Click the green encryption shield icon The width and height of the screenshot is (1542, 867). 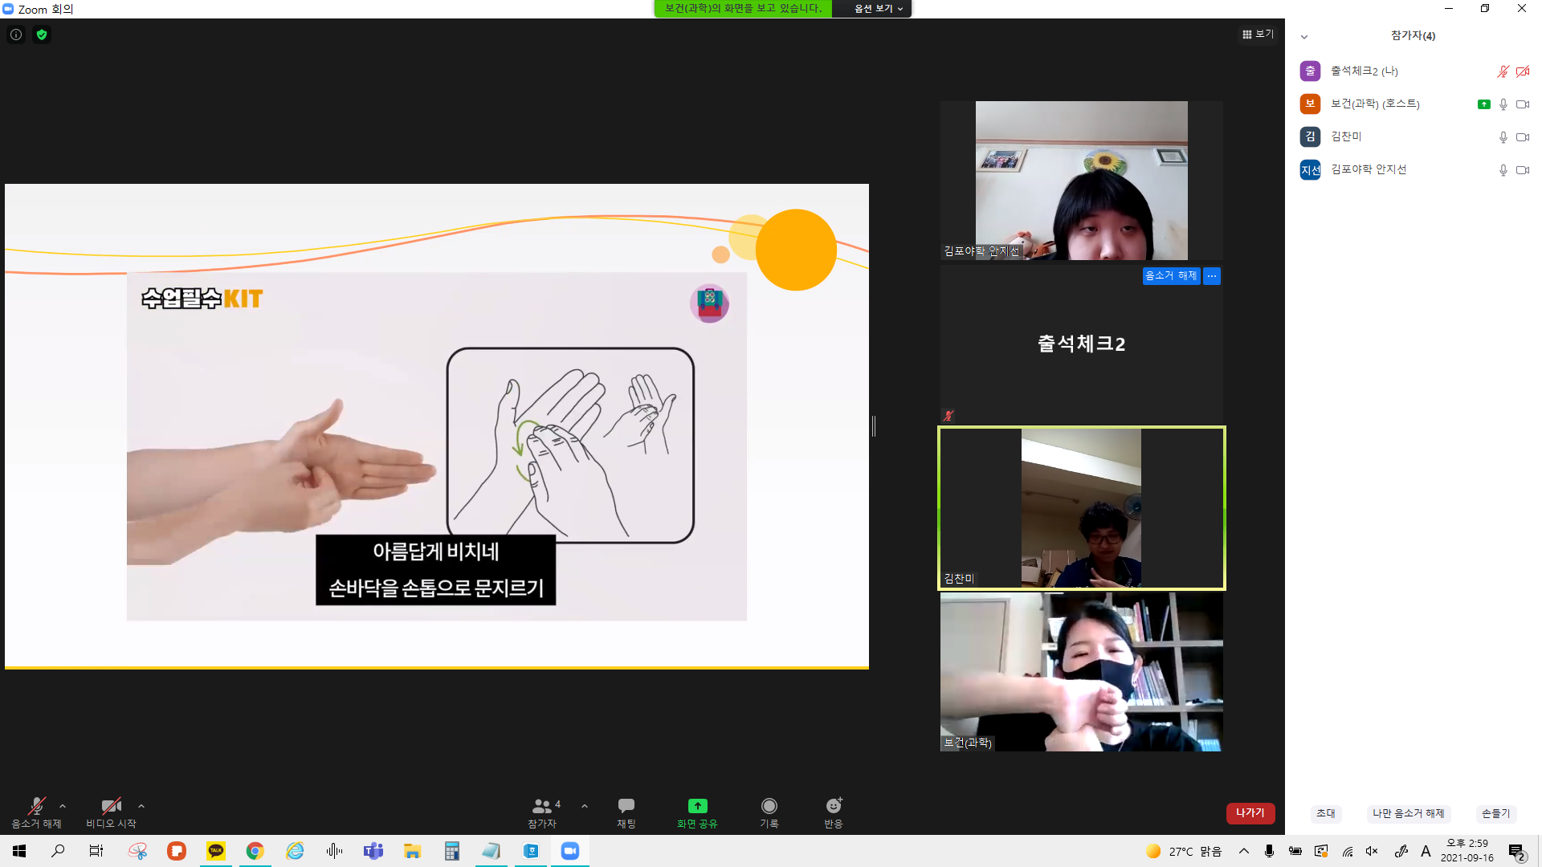tap(42, 35)
